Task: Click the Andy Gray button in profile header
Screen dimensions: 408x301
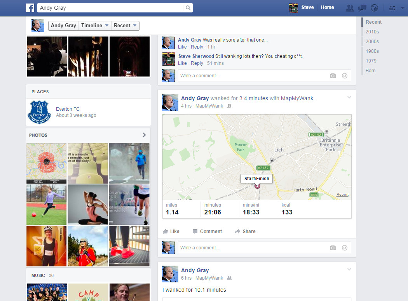Action: click(63, 26)
